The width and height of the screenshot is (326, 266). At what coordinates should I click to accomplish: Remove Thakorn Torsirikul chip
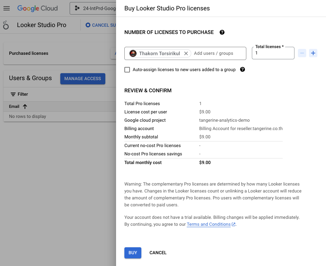coord(186,53)
